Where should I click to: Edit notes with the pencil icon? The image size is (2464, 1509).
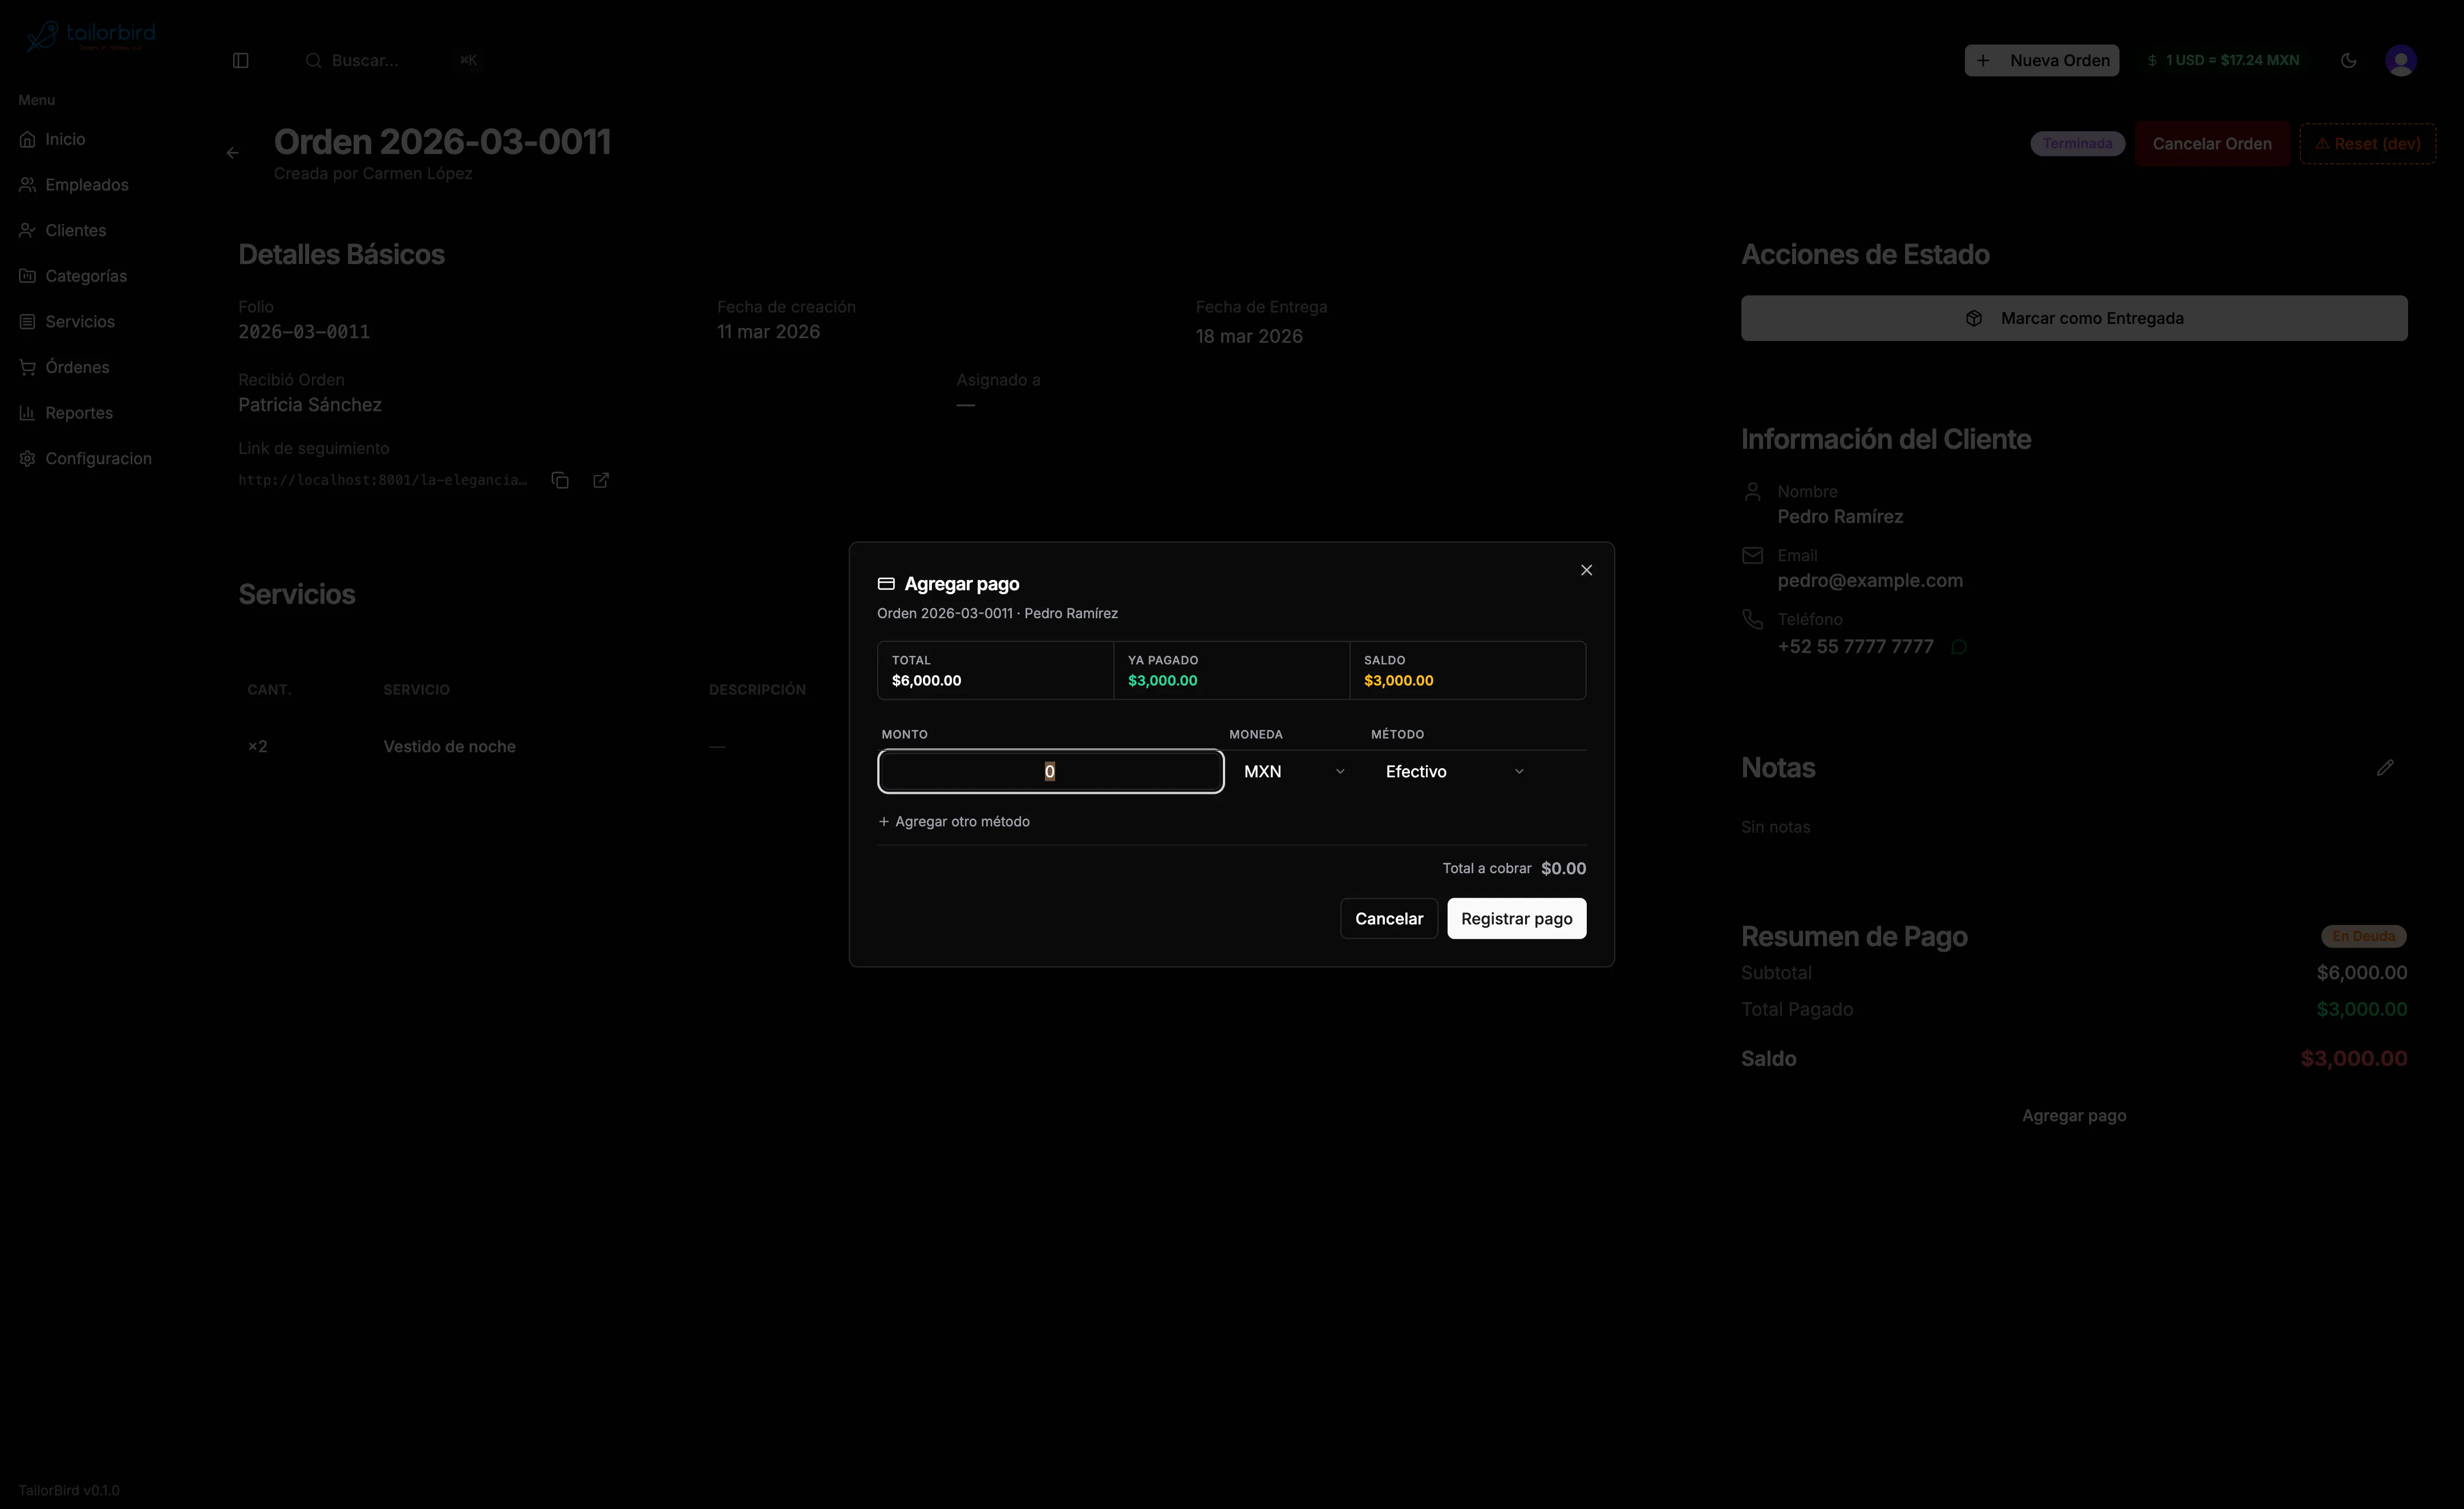pyautogui.click(x=2385, y=768)
